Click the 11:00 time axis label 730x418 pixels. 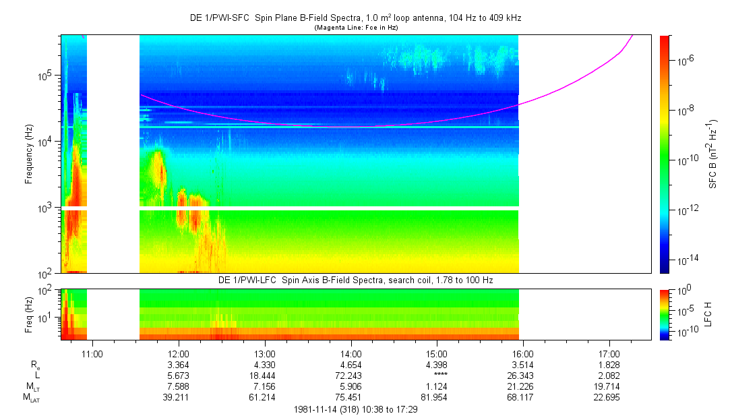tap(92, 353)
